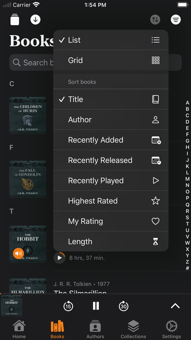Screen dimensions: 191x340
Task: Switch to the Collections tab
Action: [133, 329]
